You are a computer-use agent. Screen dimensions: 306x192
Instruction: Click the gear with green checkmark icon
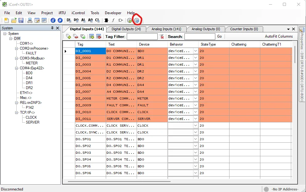(130, 20)
